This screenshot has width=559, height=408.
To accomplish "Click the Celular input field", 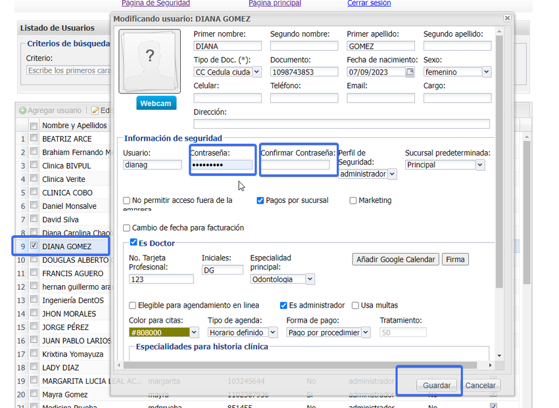I will pos(228,98).
